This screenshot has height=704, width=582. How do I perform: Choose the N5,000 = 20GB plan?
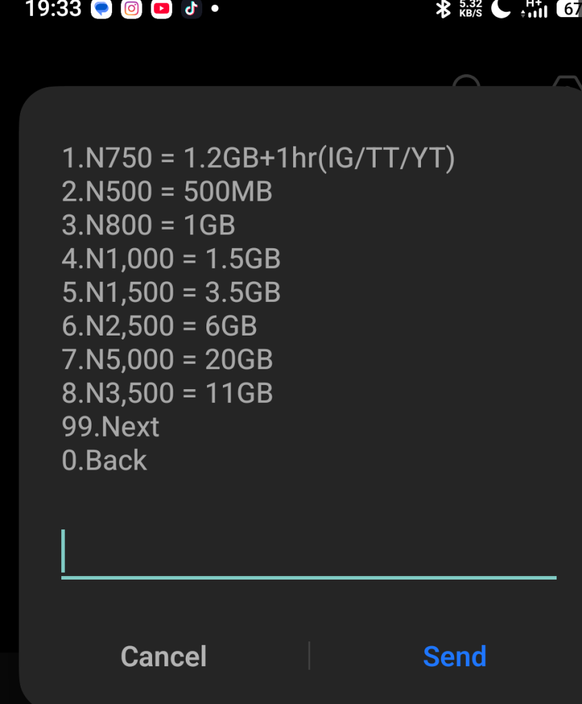pyautogui.click(x=167, y=360)
